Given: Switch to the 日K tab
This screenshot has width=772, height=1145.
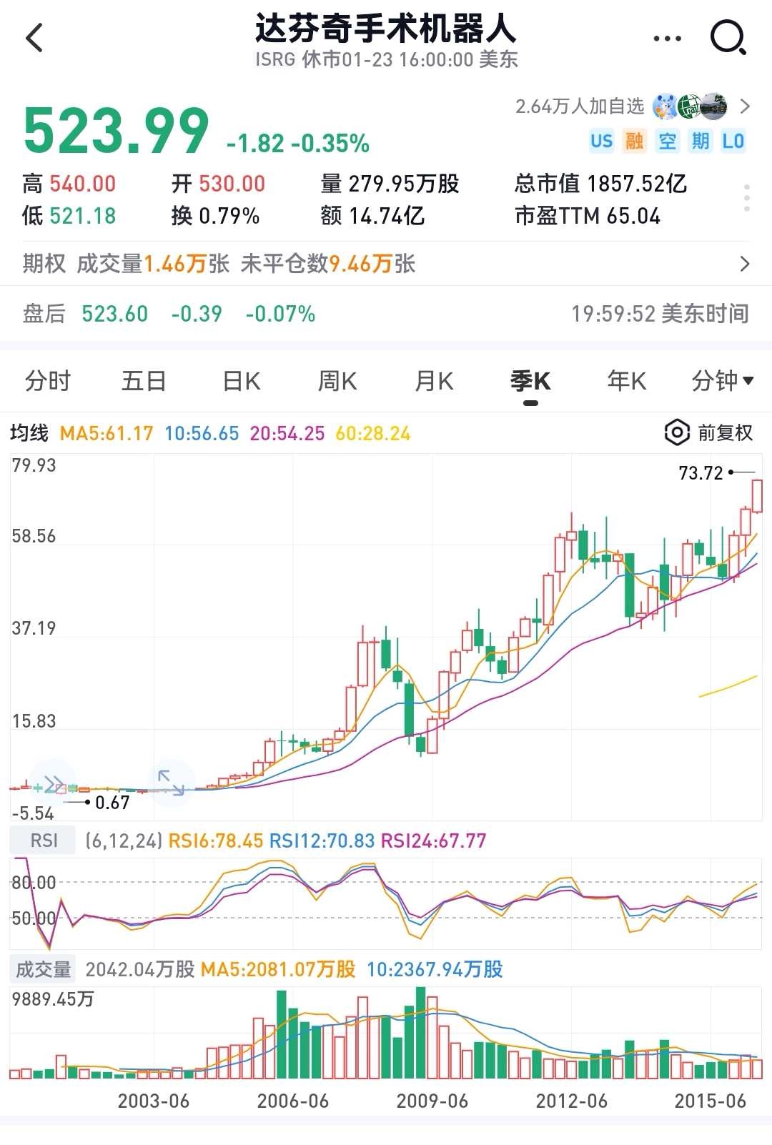Looking at the screenshot, I should [242, 381].
